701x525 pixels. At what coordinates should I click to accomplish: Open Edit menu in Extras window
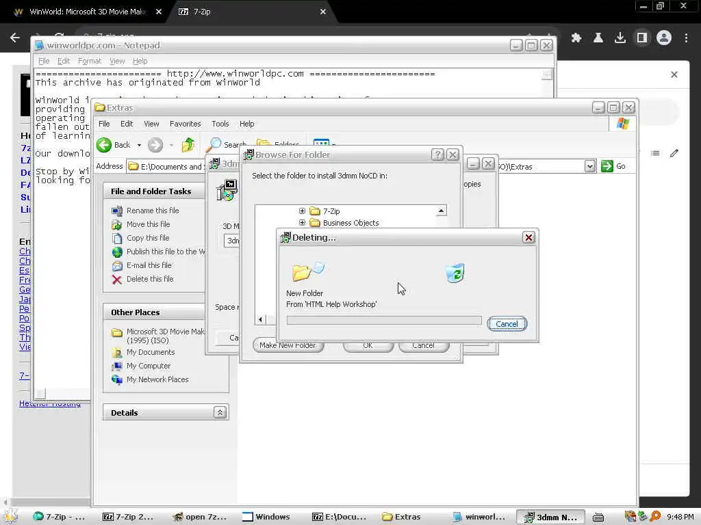point(127,124)
